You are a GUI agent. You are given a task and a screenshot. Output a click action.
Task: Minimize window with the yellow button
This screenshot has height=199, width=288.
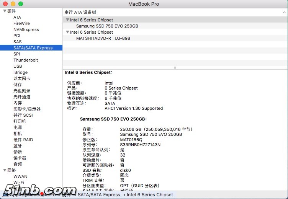click(13, 4)
